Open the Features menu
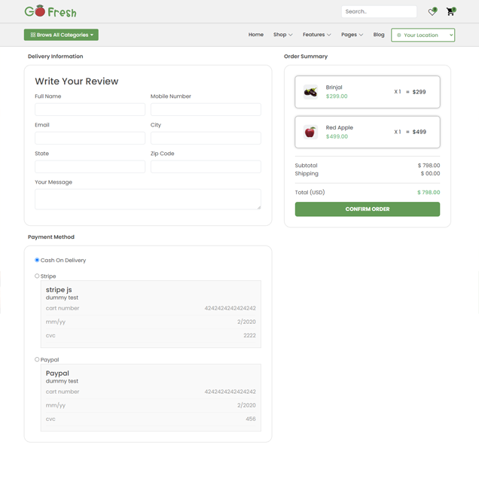 [x=316, y=35]
